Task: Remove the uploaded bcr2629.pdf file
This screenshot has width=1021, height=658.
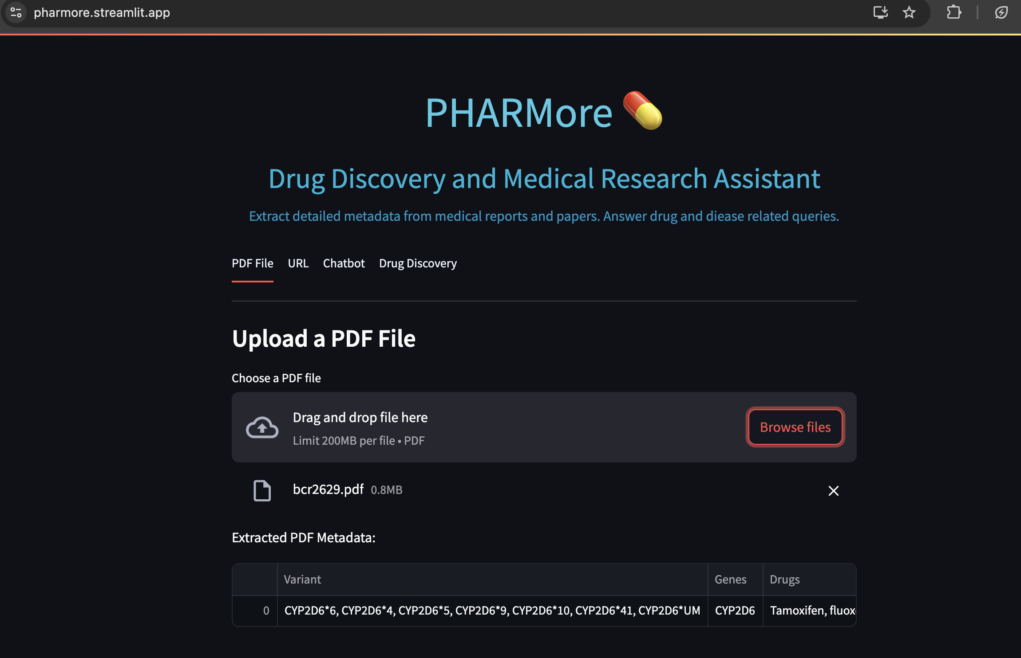Action: point(833,490)
